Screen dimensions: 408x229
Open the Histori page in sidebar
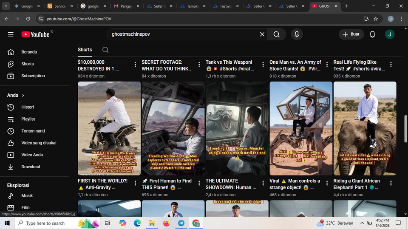point(27,107)
